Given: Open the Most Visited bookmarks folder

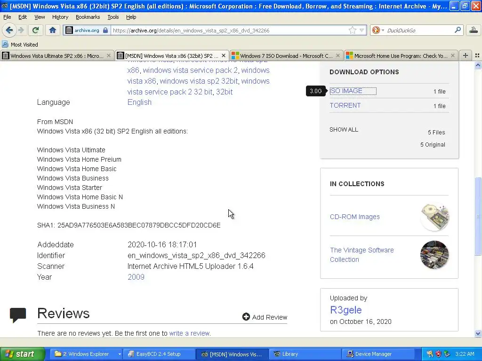Looking at the screenshot, I should point(20,45).
